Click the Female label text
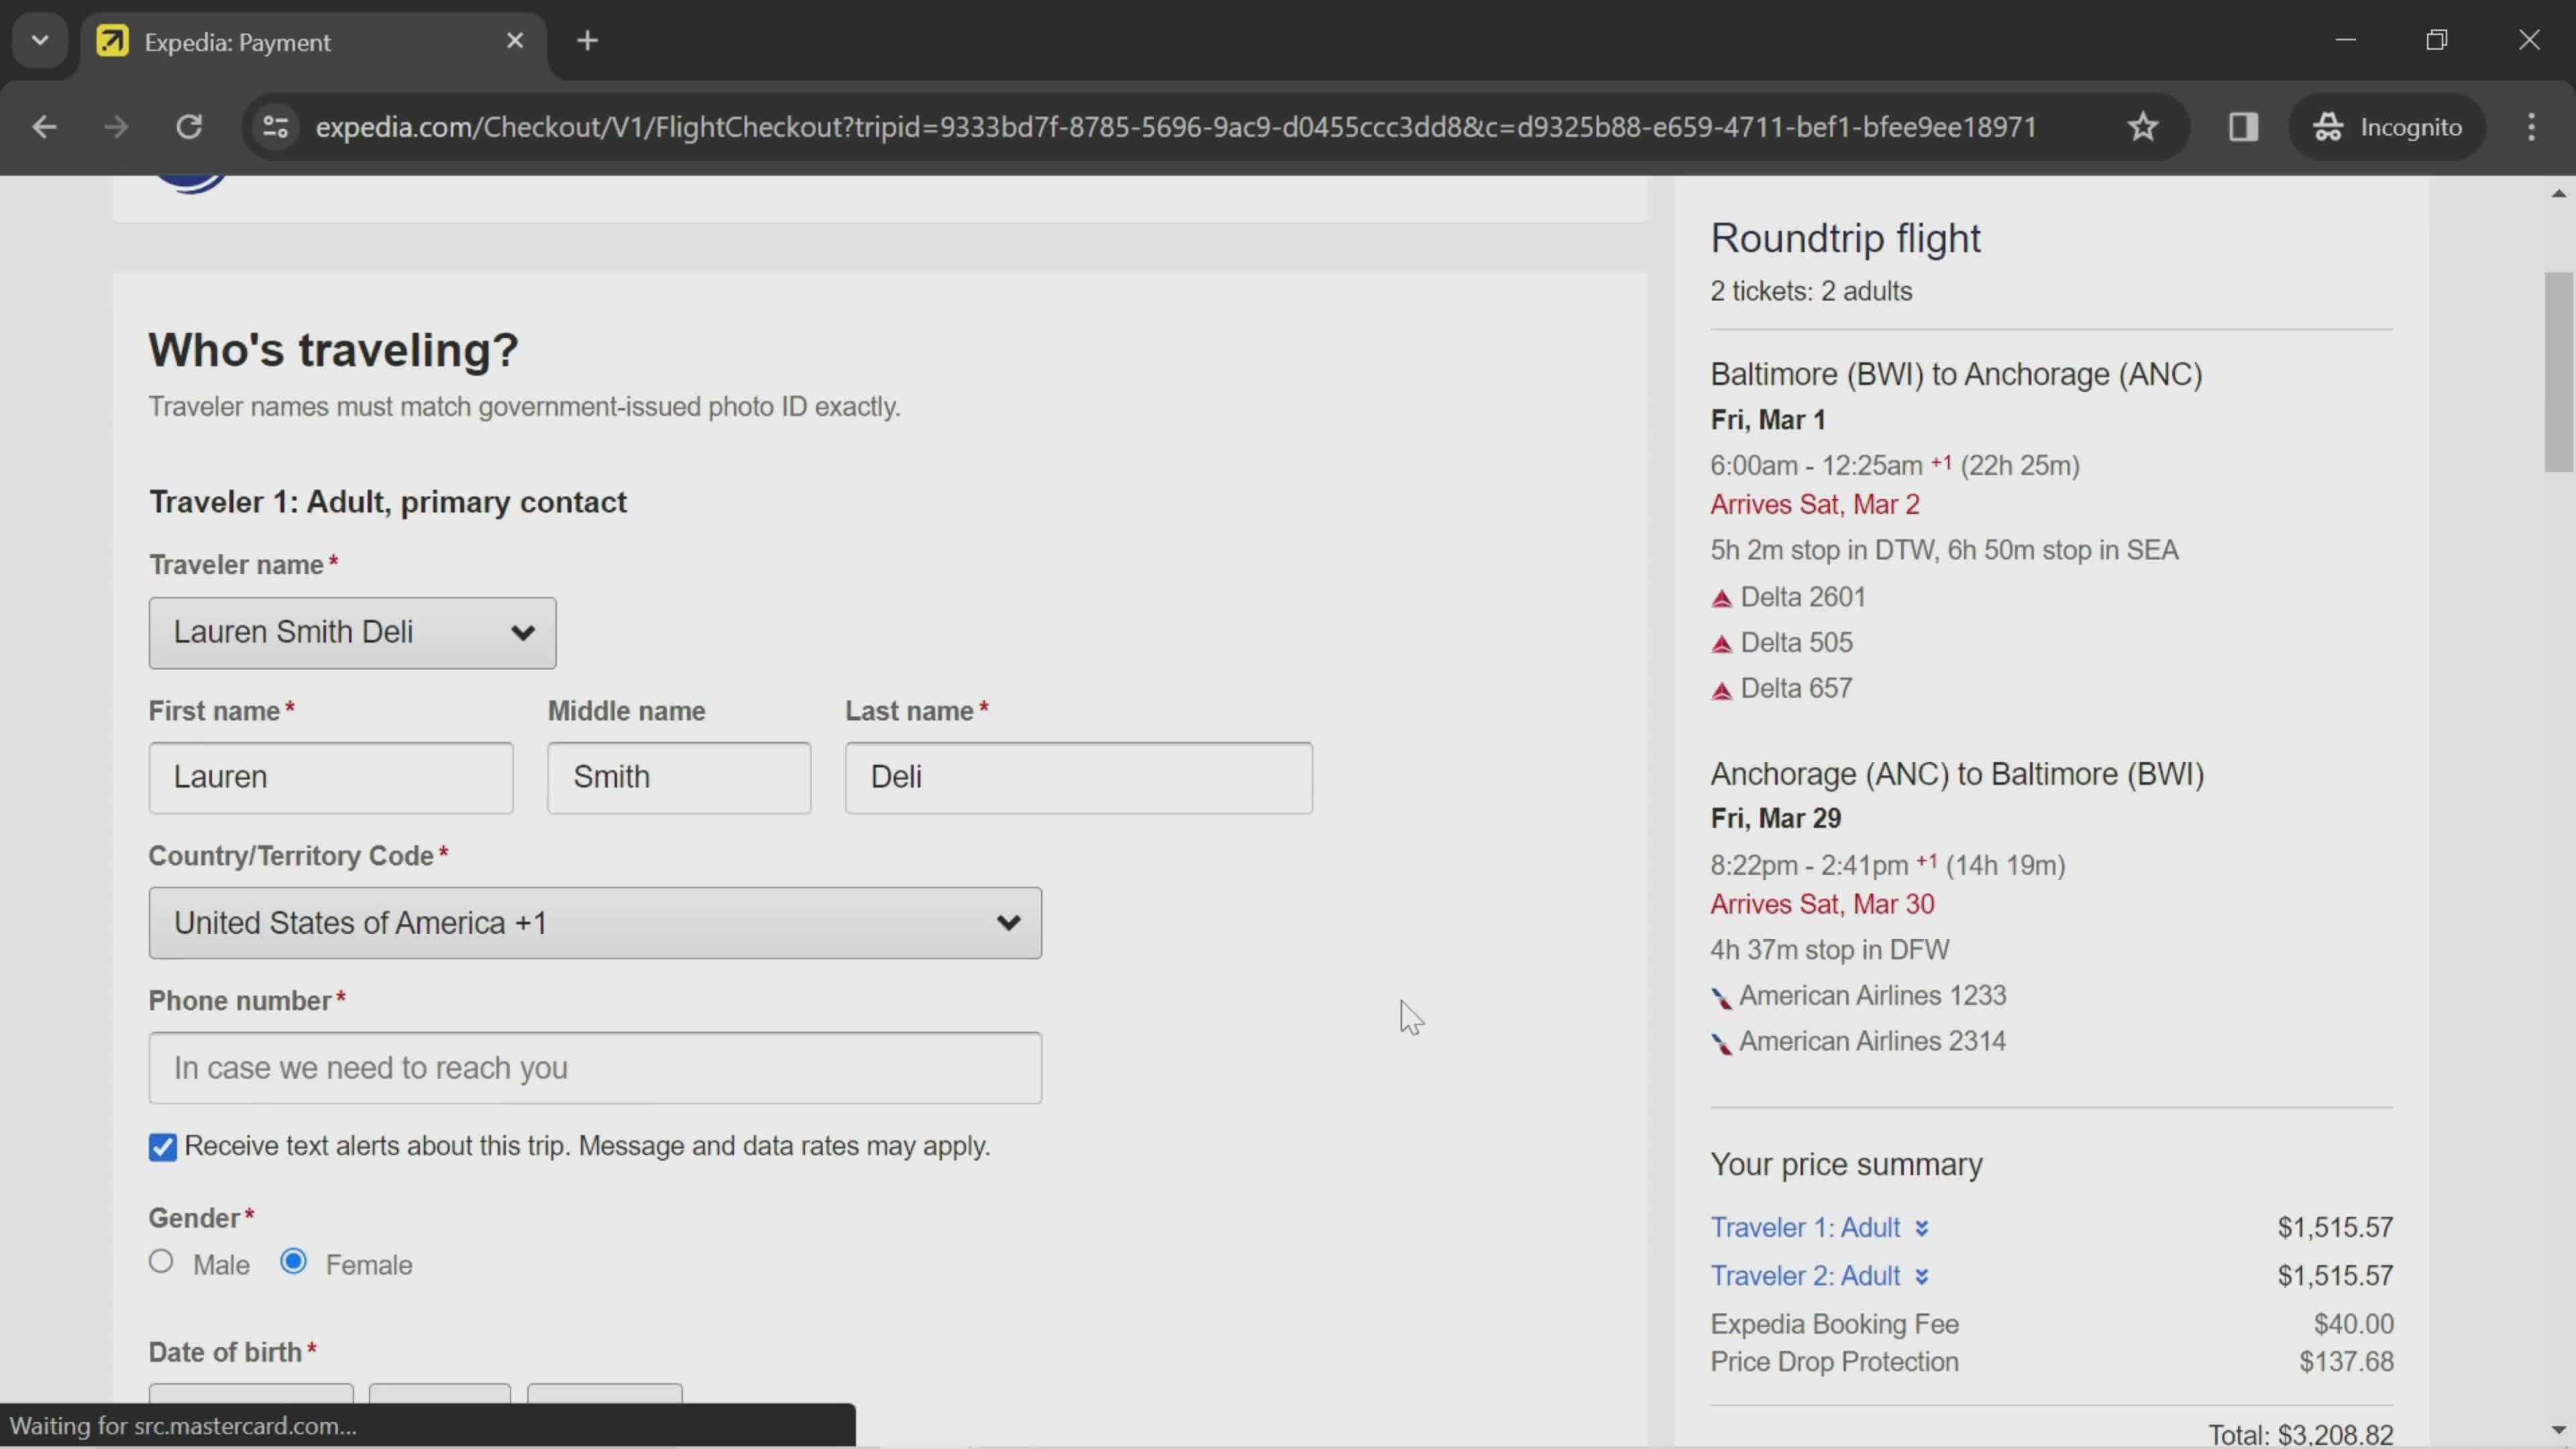 click(369, 1266)
